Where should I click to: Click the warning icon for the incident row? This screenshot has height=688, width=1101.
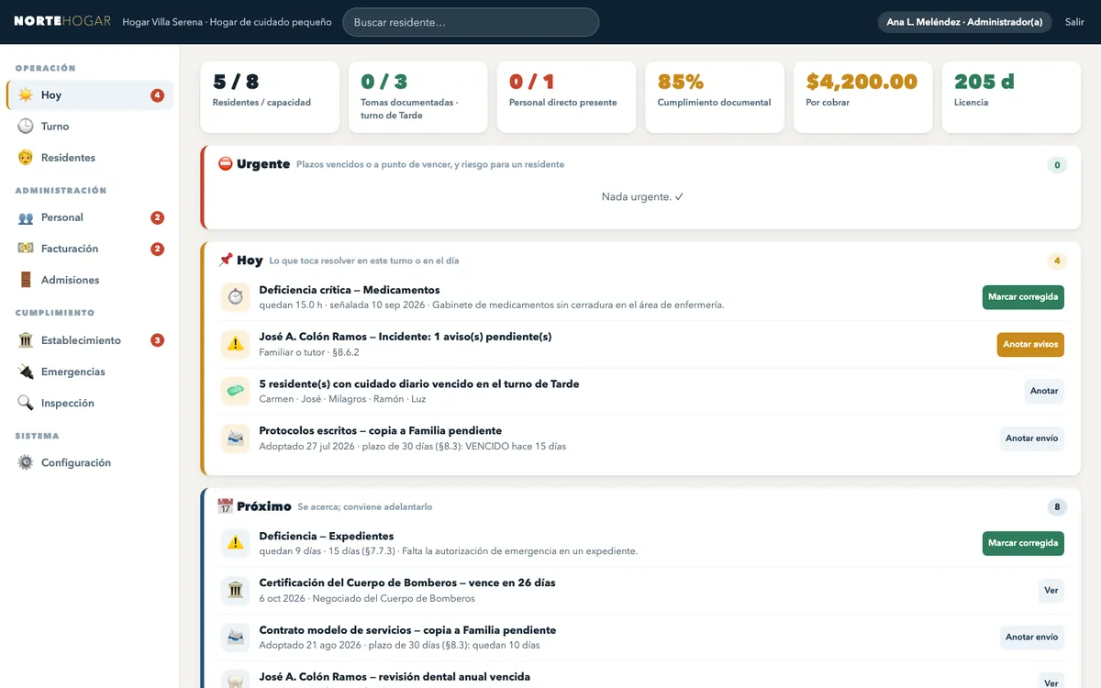tap(236, 344)
